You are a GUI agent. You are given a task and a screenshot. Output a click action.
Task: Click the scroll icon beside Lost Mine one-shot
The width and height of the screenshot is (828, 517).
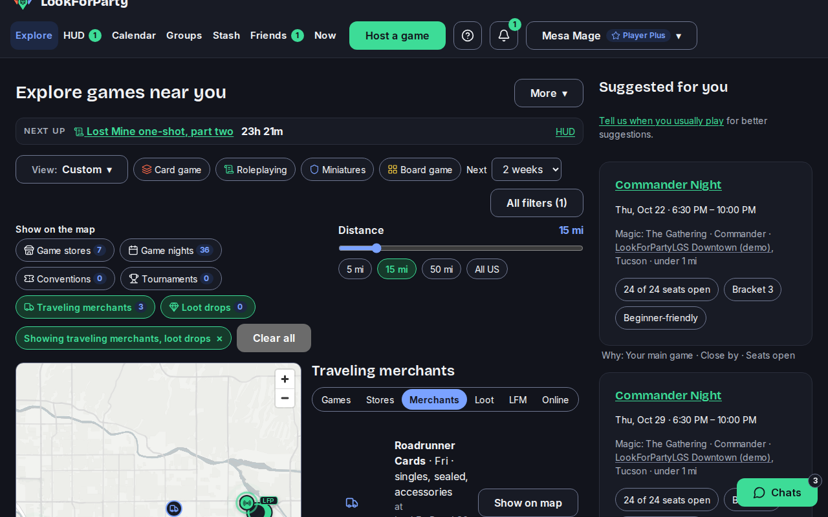pyautogui.click(x=79, y=132)
